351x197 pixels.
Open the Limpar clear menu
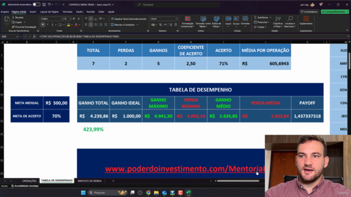(x=260, y=27)
